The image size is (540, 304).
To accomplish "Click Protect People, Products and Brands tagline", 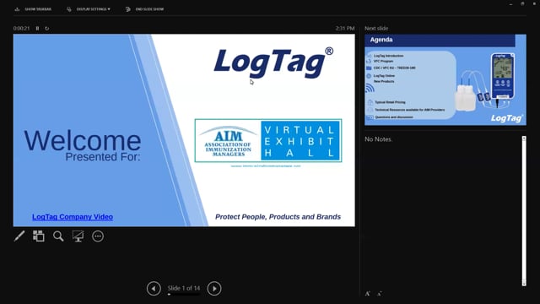I will 278,217.
